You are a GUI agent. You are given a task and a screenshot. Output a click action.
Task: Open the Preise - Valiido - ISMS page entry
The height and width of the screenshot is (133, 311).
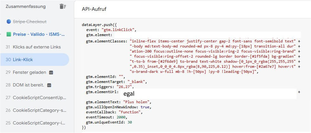click(39, 34)
